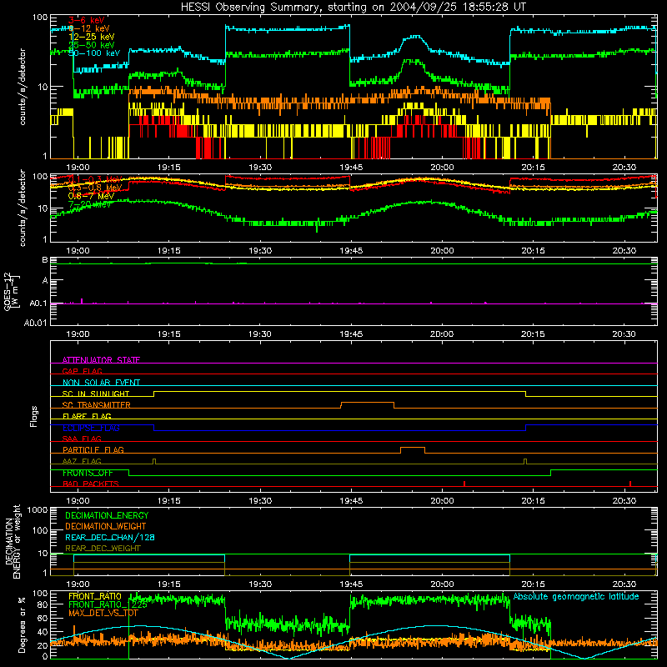This screenshot has width=667, height=667.
Task: Click the raised PARTICLE FLAG step segment
Action: pos(413,448)
